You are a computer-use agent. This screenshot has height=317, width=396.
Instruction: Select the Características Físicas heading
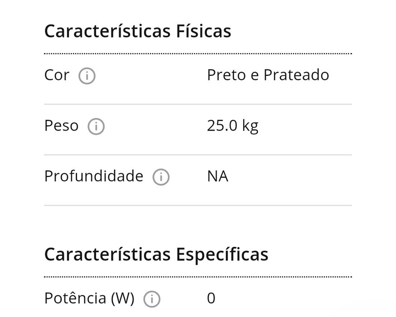[137, 31]
